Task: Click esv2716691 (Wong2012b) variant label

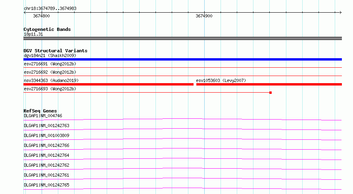Action: pos(50,64)
